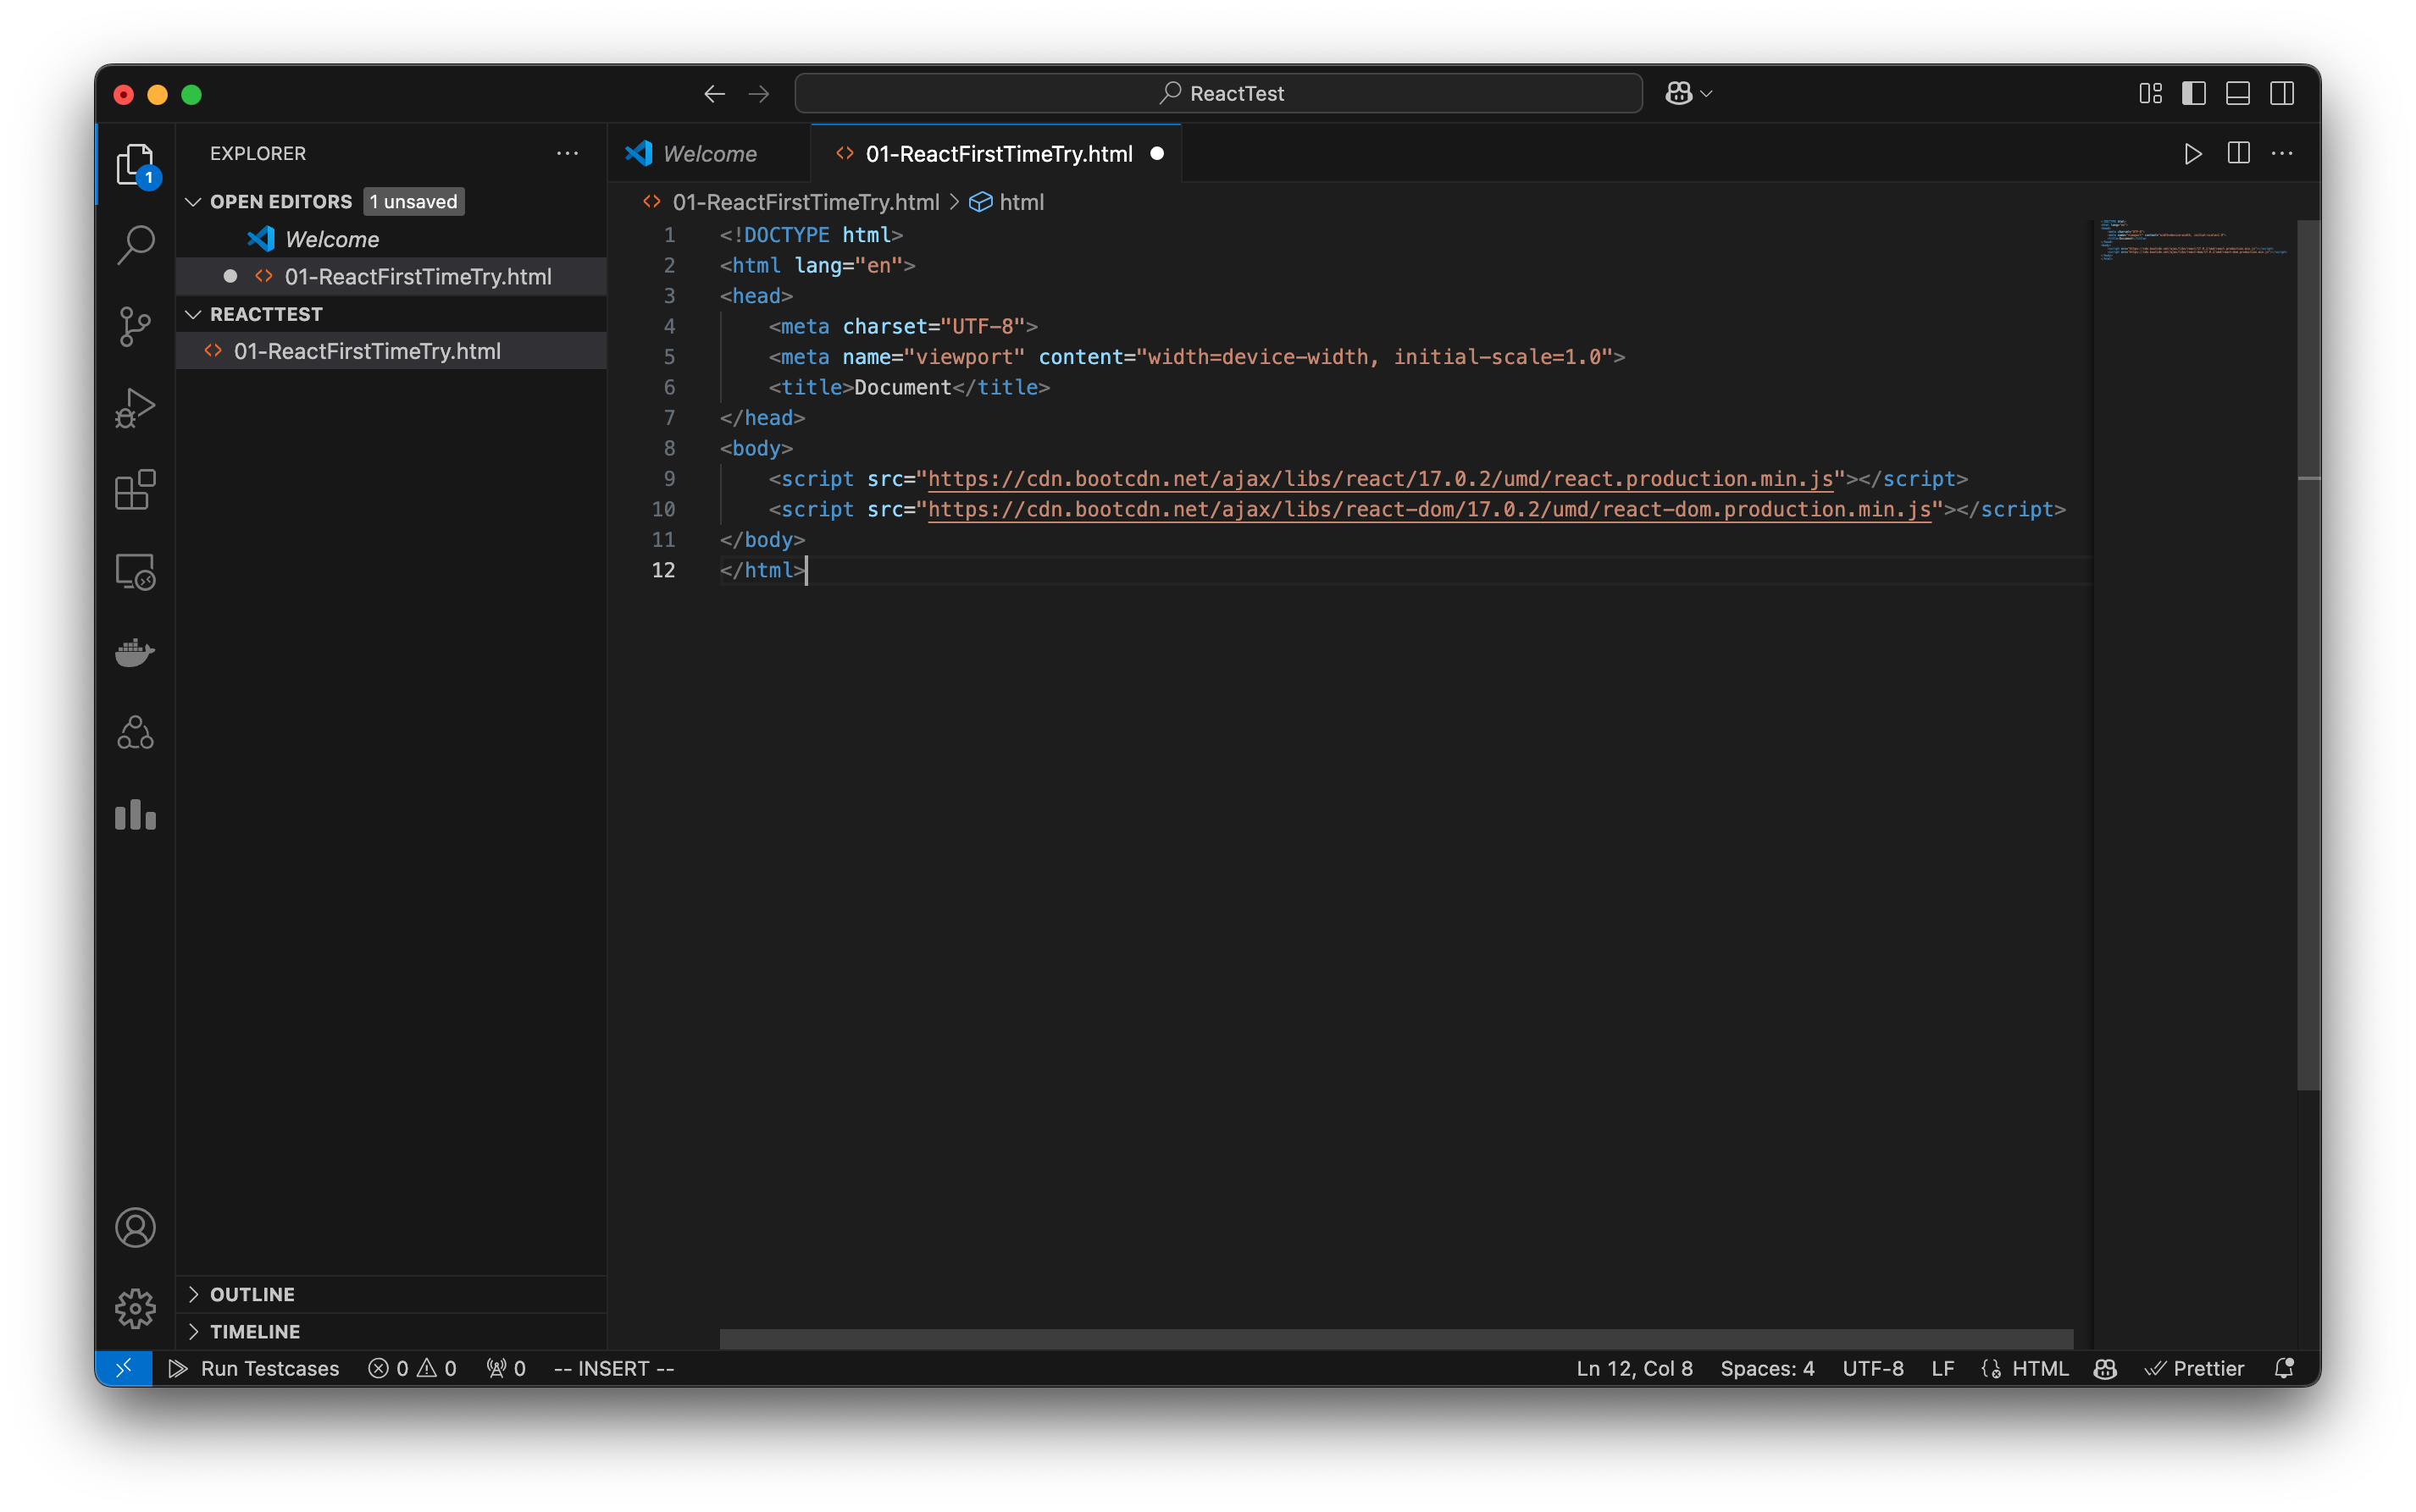Open the react.production.min.js CDN link
Image resolution: width=2416 pixels, height=1512 pixels.
(x=1381, y=479)
